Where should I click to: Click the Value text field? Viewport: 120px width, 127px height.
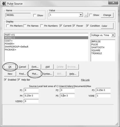tap(64, 15)
